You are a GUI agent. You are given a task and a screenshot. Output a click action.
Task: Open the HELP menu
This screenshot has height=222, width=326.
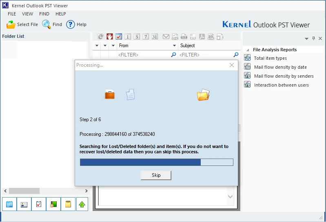60,14
